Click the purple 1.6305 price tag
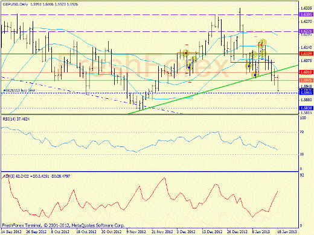 point(306,14)
